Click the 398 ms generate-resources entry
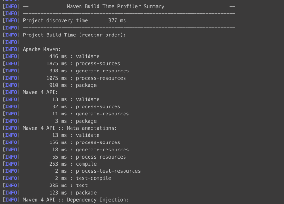Image resolution: width=284 pixels, height=204 pixels. pyautogui.click(x=88, y=71)
